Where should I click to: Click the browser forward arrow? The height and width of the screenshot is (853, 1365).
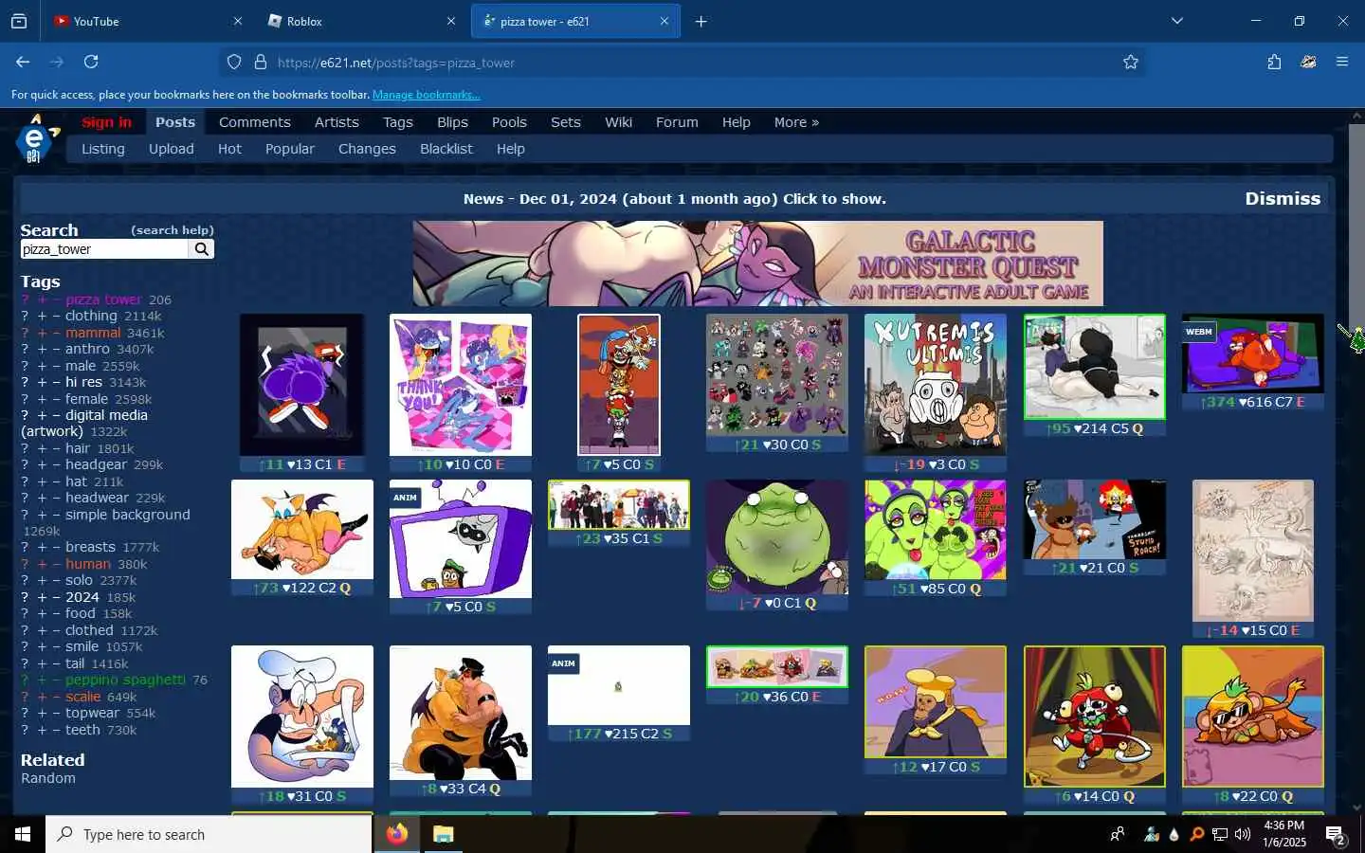[x=57, y=62]
